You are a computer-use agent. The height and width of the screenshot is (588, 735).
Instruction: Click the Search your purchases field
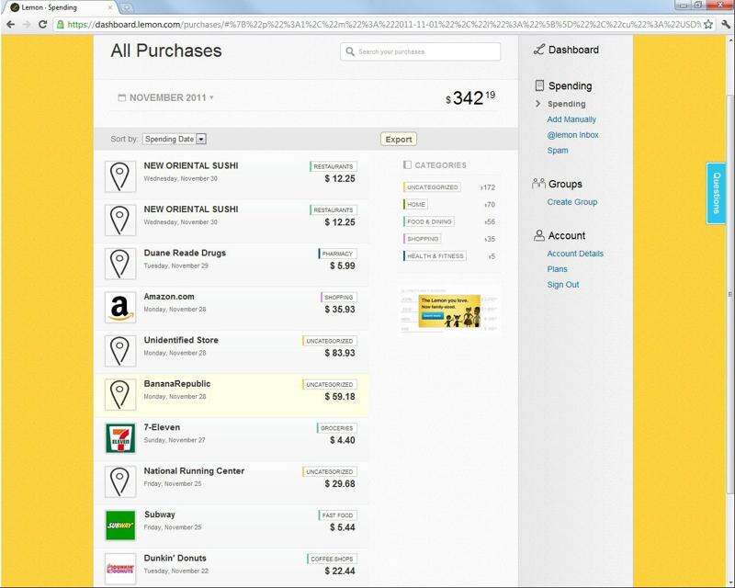pyautogui.click(x=421, y=51)
